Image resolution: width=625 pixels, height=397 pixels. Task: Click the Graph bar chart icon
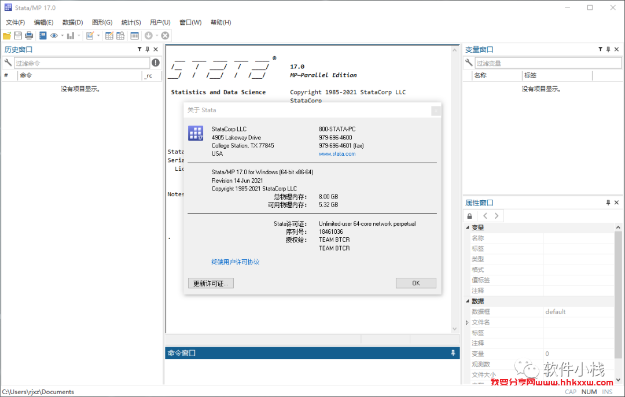pyautogui.click(x=71, y=35)
